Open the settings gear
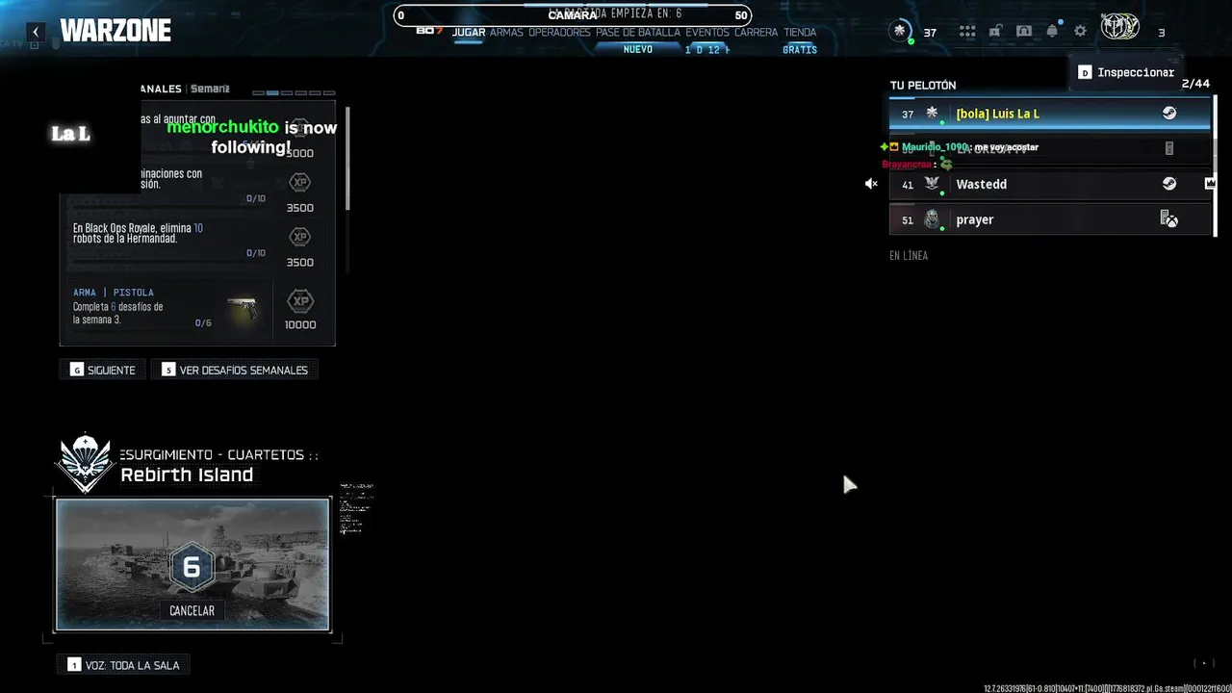Image resolution: width=1232 pixels, height=693 pixels. click(1081, 32)
